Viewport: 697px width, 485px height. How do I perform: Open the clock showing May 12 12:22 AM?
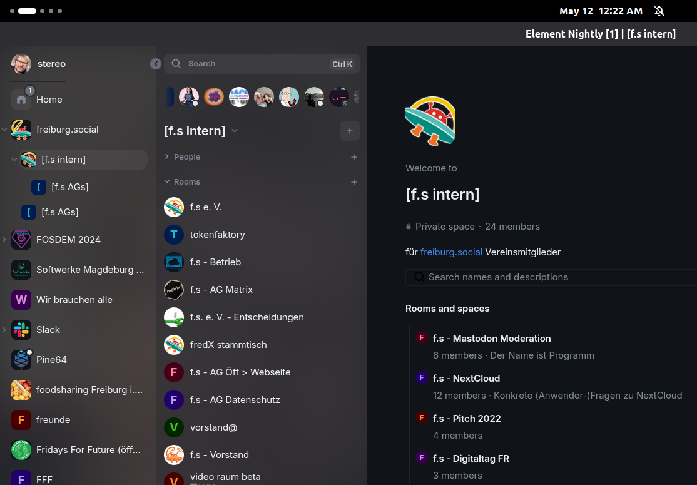601,11
